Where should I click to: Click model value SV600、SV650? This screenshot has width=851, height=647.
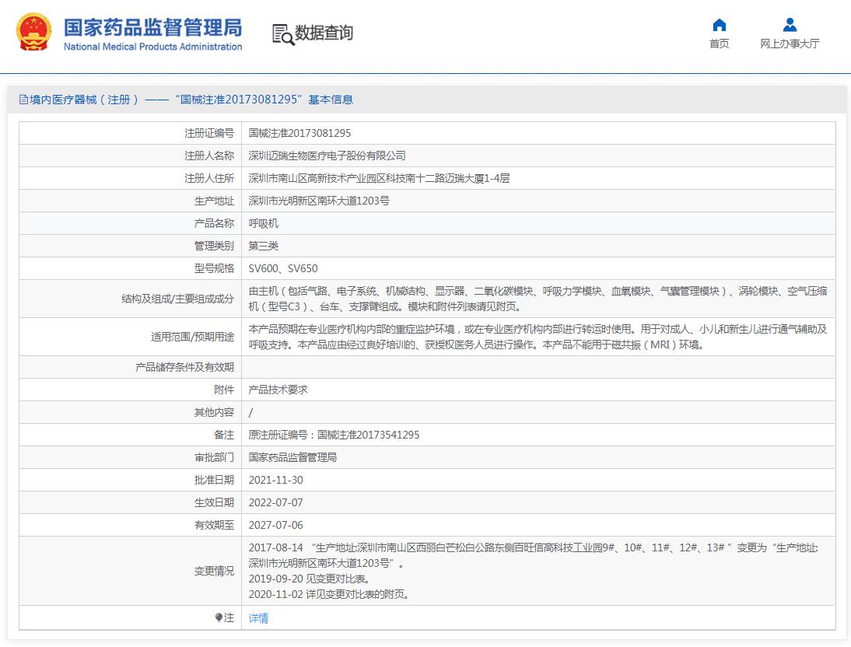(x=283, y=268)
